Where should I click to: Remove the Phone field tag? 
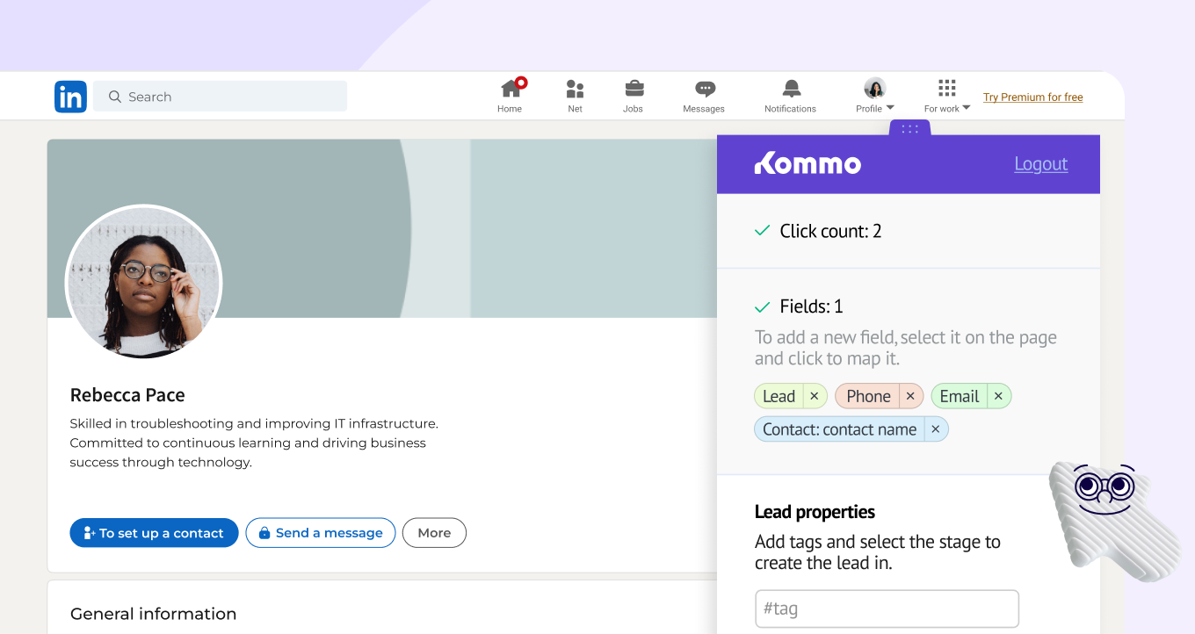pyautogui.click(x=910, y=397)
